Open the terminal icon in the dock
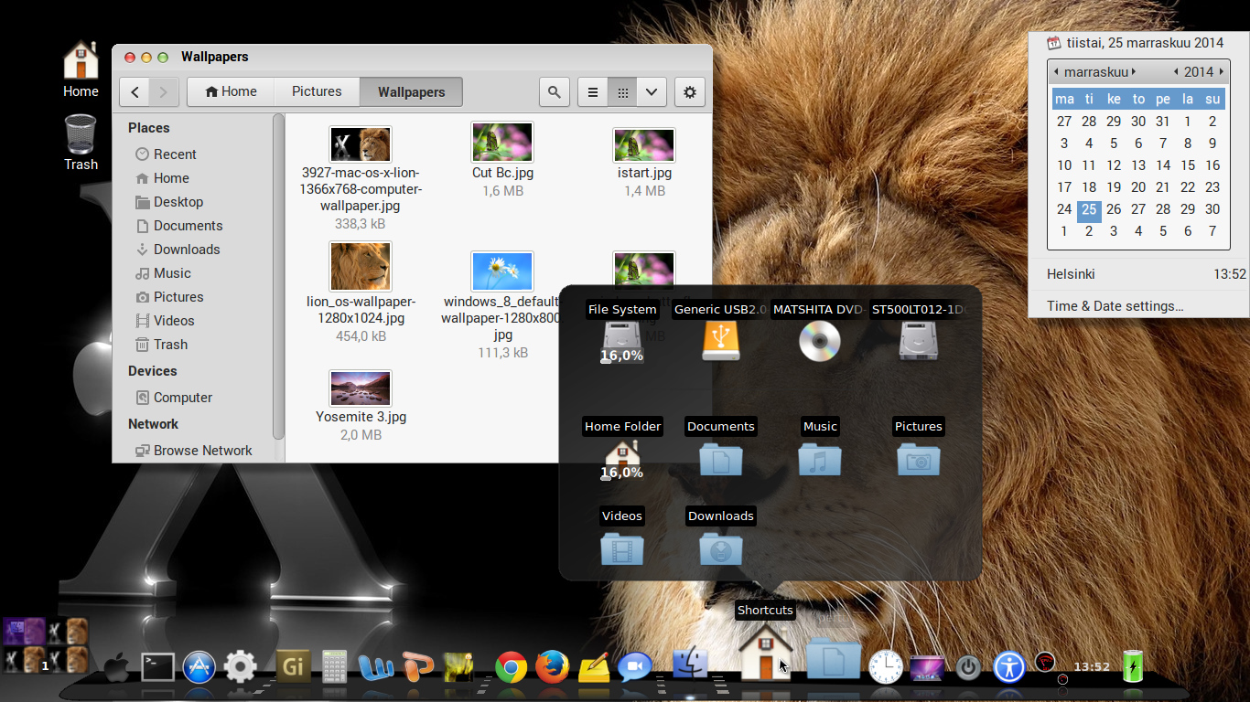The image size is (1250, 702). [157, 667]
